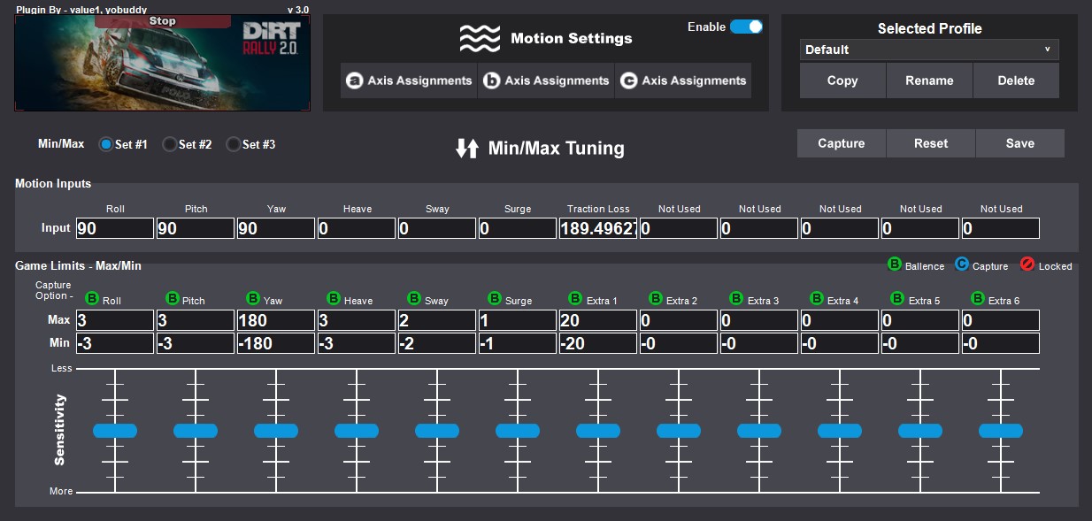Click the blue Capture legend icon
Screen dimensions: 1092x521
(961, 264)
